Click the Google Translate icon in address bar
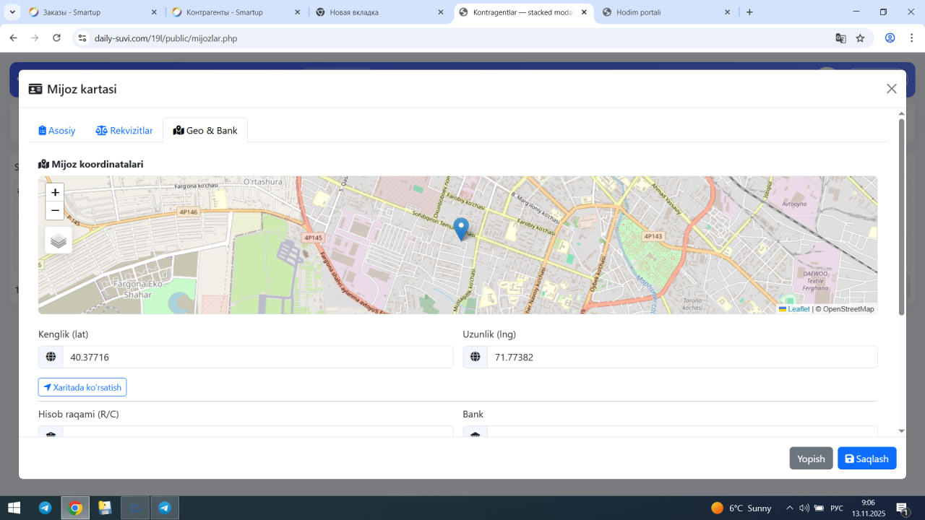This screenshot has height=520, width=925. (840, 38)
